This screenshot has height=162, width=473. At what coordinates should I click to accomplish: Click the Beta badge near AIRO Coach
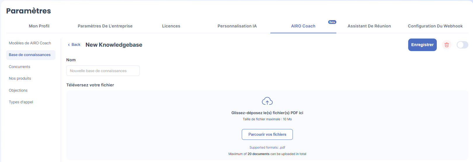coord(332,22)
